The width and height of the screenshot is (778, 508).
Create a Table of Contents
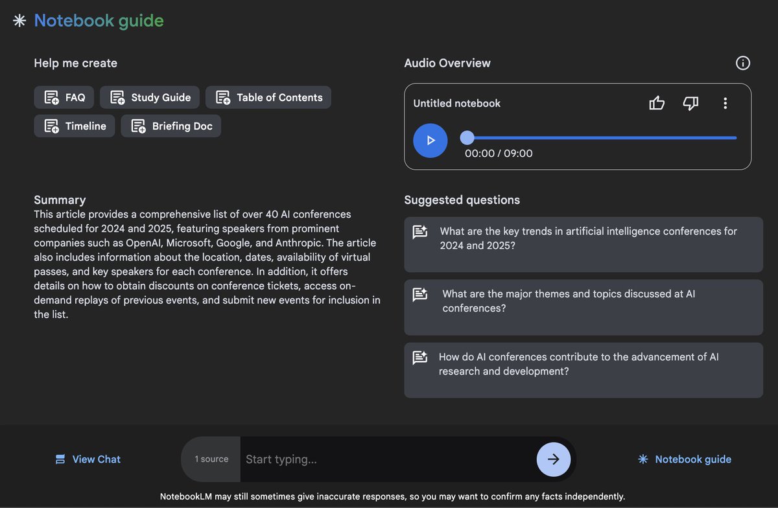[268, 97]
